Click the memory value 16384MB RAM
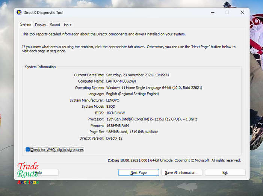 coord(118,125)
